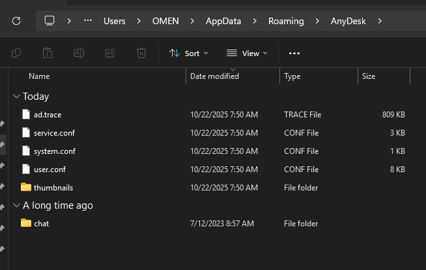Click the Share toolbar icon
Image resolution: width=426 pixels, height=270 pixels.
(x=110, y=53)
